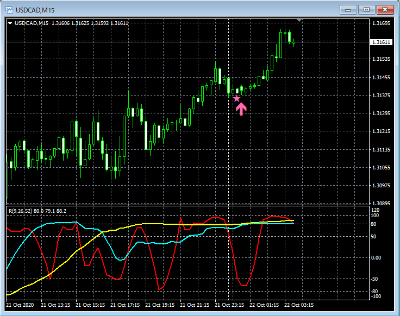Click the price scale value 1.31215
Image resolution: width=400 pixels, height=316 pixels.
381,131
